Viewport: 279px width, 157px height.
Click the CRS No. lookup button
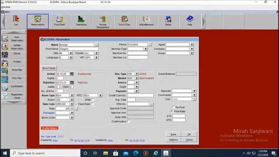[152, 104]
